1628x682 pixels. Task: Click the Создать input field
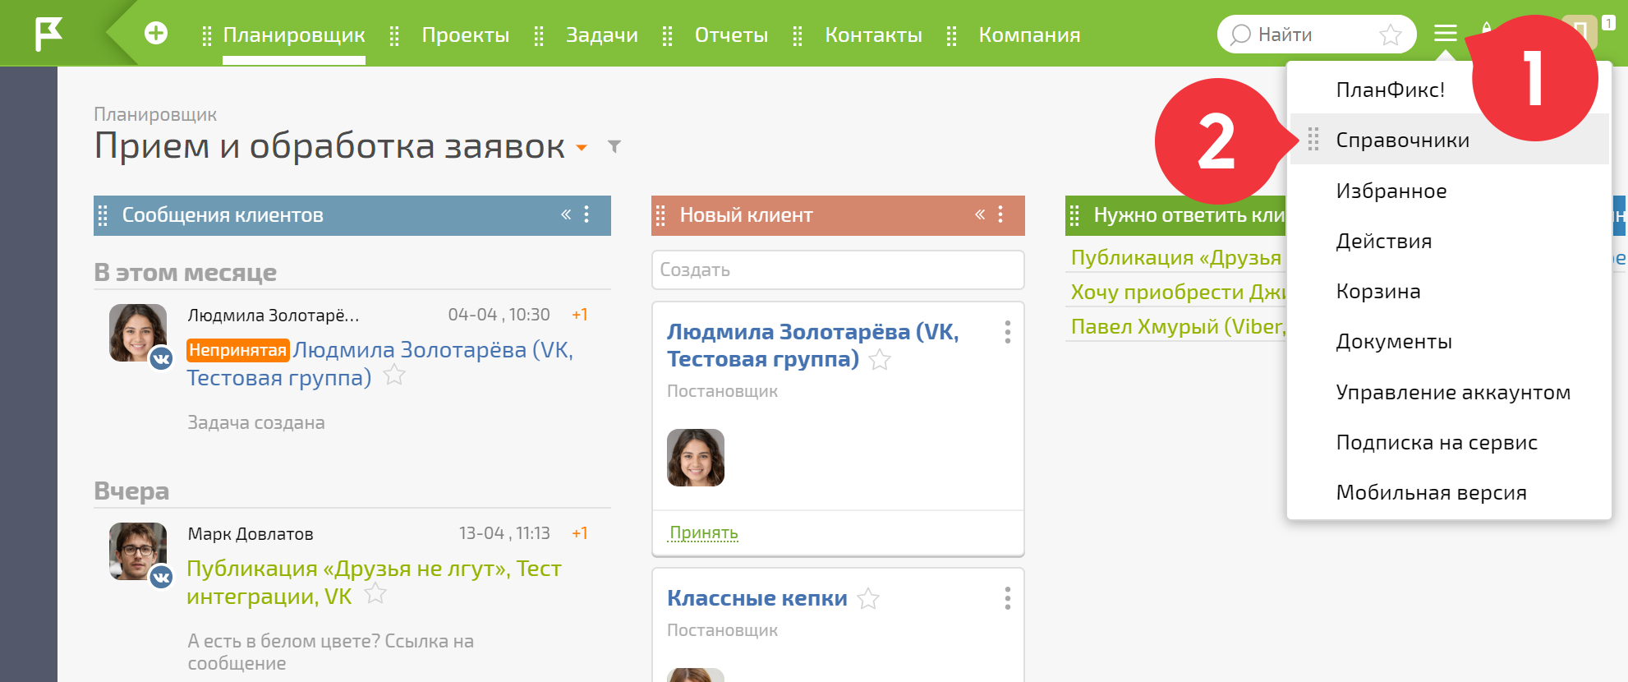tap(838, 270)
